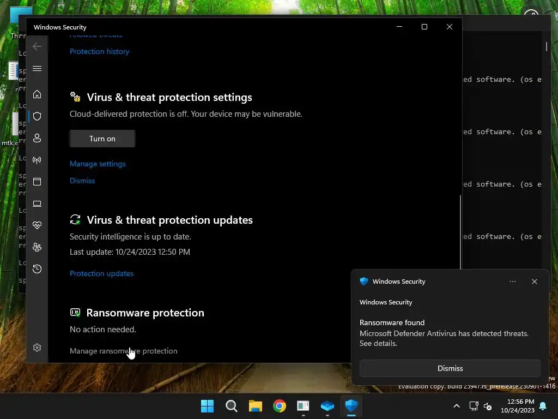
Task: Open the hamburger navigation menu
Action: click(x=37, y=68)
